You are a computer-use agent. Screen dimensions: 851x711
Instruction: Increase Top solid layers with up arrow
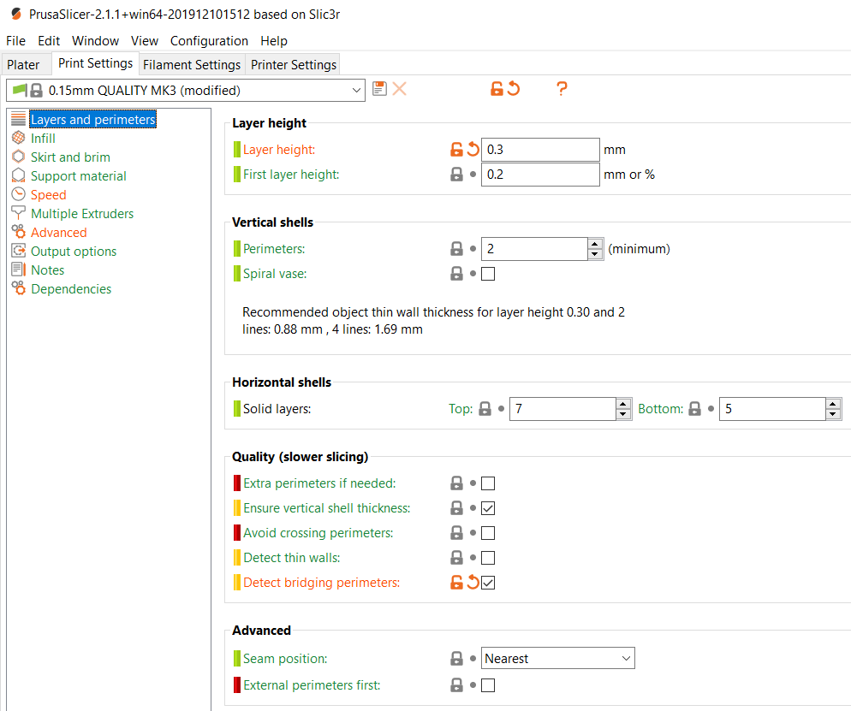623,404
